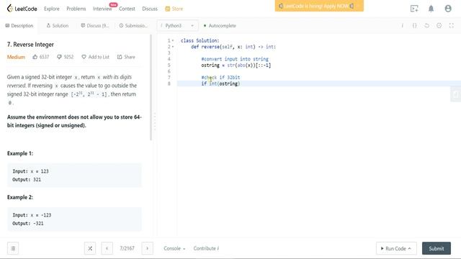This screenshot has width=461, height=259.
Task: Switch to the problem Discuss tab
Action: click(94, 26)
